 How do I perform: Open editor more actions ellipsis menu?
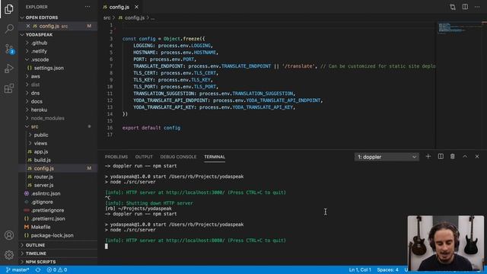click(477, 7)
